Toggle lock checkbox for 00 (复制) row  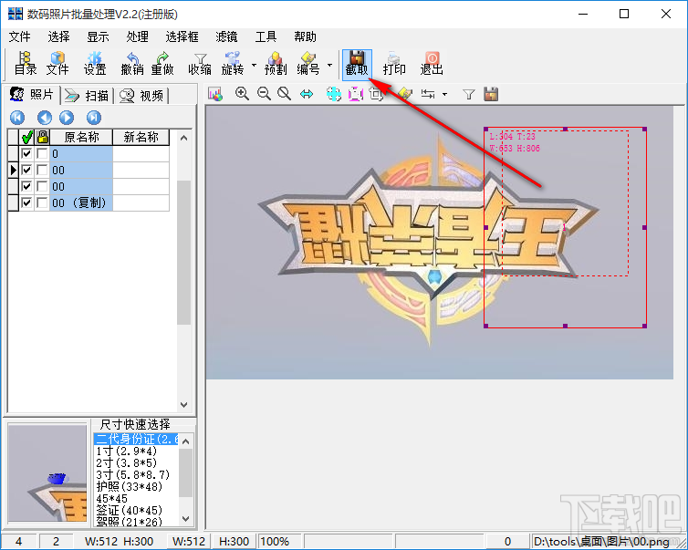tap(42, 202)
